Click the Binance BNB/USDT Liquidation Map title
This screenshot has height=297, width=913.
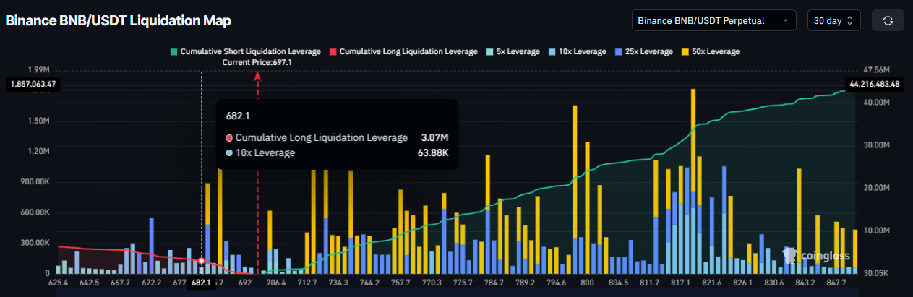point(119,21)
